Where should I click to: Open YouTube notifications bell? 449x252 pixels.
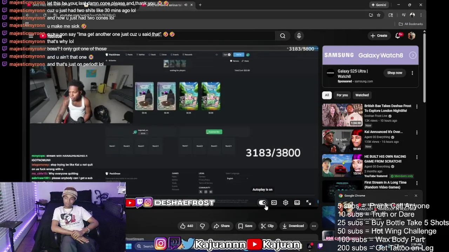coord(398,36)
